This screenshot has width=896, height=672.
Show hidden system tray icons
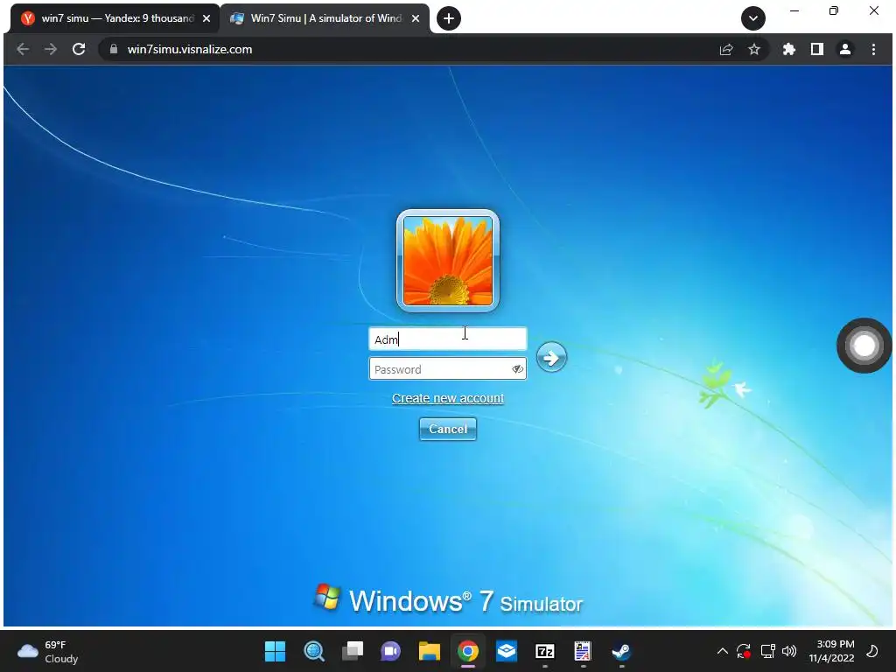(x=722, y=651)
